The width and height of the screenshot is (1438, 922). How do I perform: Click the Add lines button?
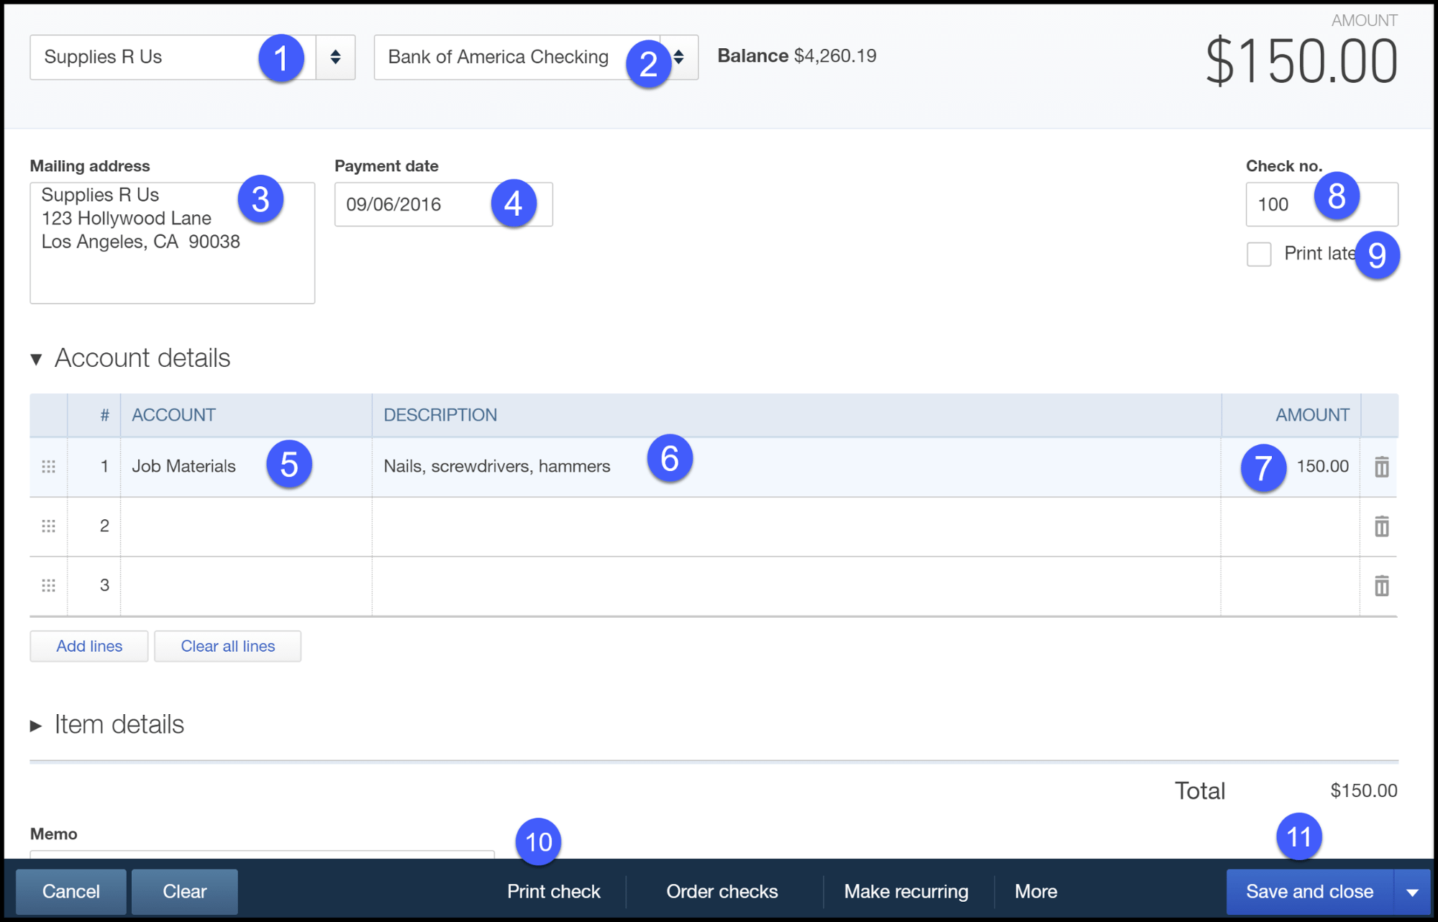[88, 644]
